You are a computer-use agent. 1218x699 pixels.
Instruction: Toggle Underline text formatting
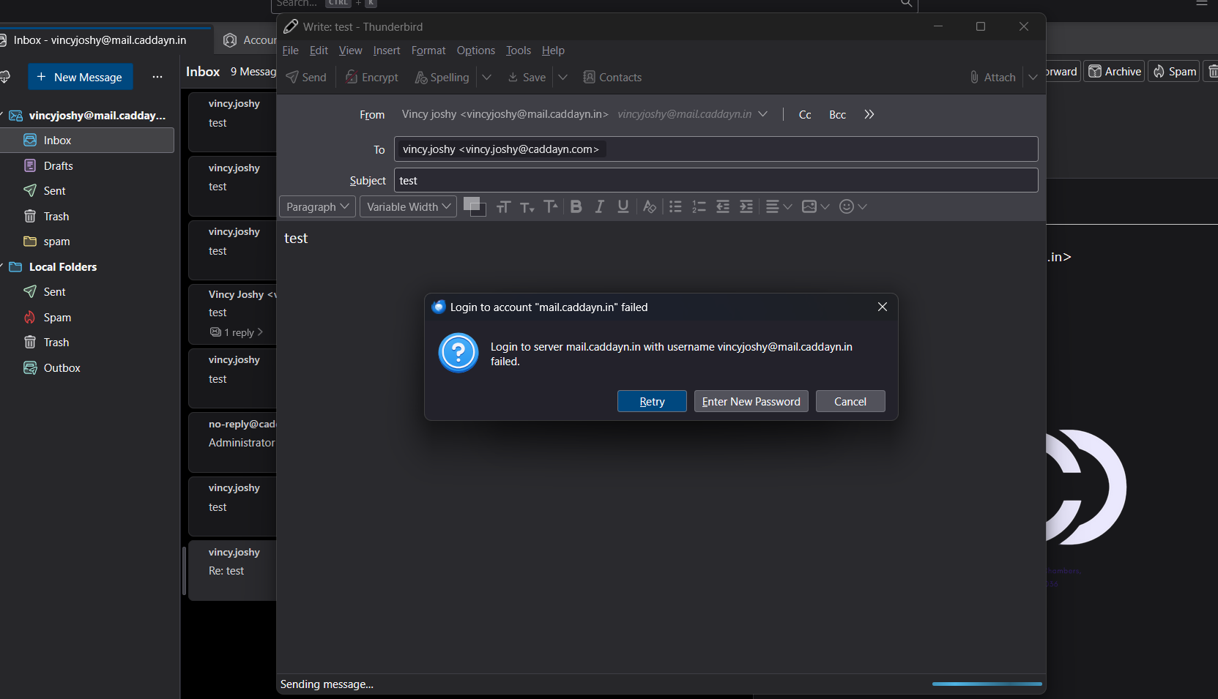coord(623,207)
